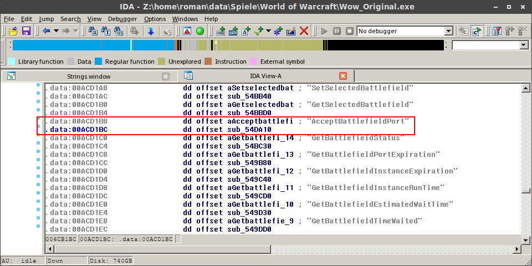This screenshot has width=532, height=266.
Task: Click the "GetBattlefieldTimeWaited" comment
Action: point(365,221)
